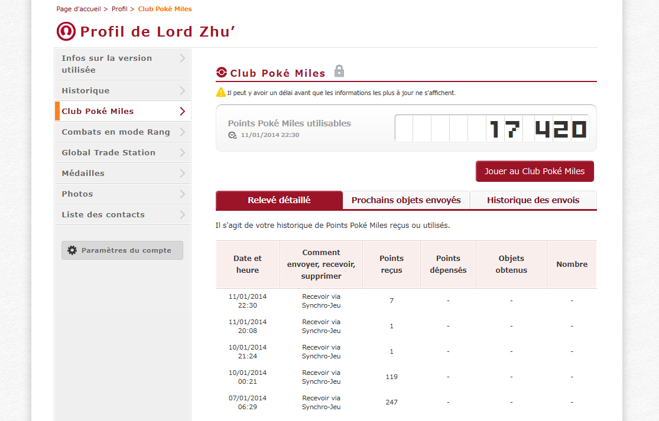Go to Global Trade Station section
The image size is (659, 421).
click(123, 152)
